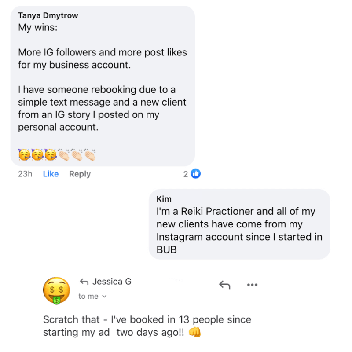Click small reply arrow beside Jessica G

pos(84,282)
